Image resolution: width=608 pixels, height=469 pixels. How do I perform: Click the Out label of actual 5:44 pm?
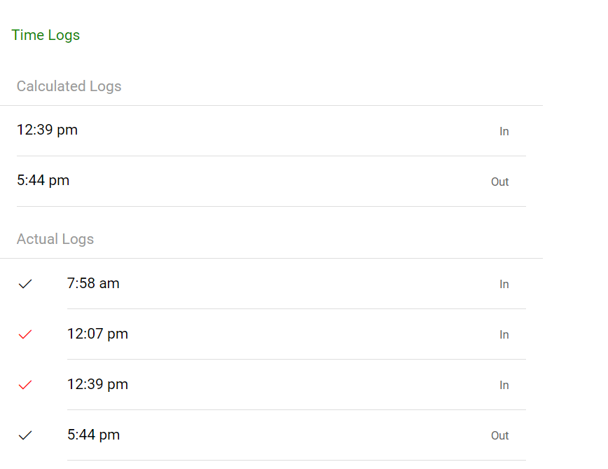coord(499,435)
